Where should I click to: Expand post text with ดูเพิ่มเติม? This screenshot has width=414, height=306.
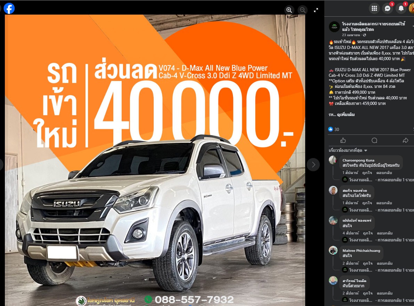coord(346,115)
